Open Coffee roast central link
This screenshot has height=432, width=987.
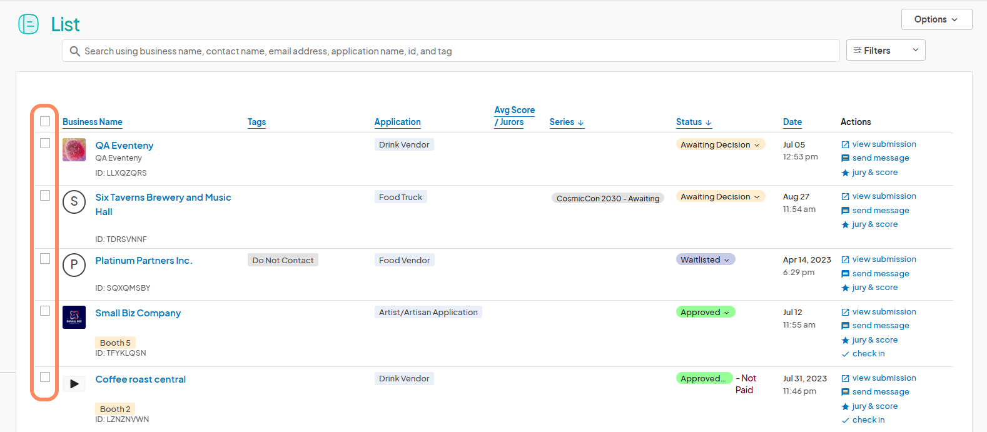click(x=141, y=379)
